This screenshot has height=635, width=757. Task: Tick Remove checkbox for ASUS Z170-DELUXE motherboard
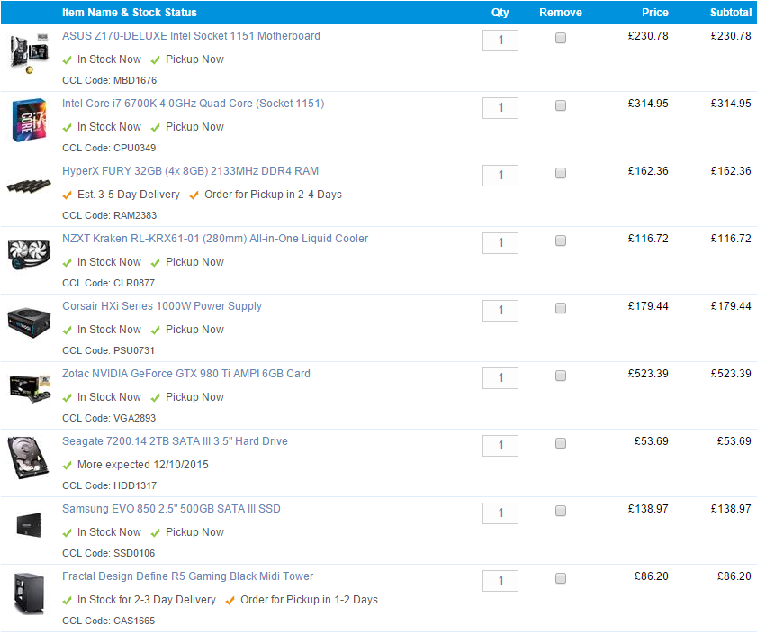tap(561, 38)
